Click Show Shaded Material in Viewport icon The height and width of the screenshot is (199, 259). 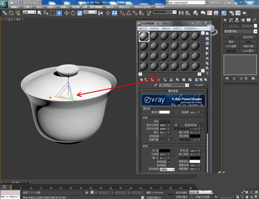coord(190,80)
